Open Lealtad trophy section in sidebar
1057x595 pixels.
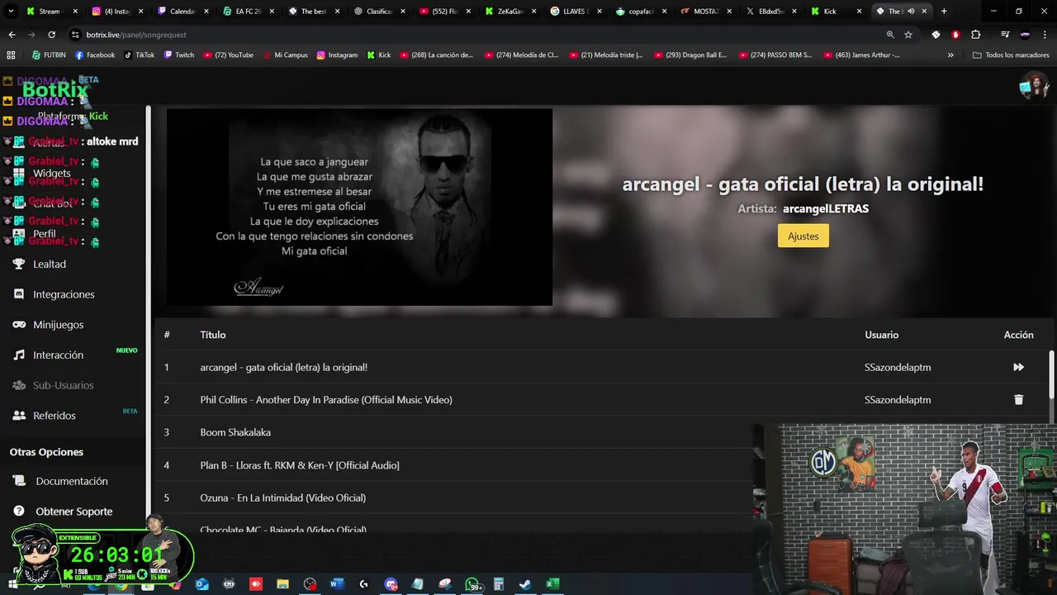[50, 264]
